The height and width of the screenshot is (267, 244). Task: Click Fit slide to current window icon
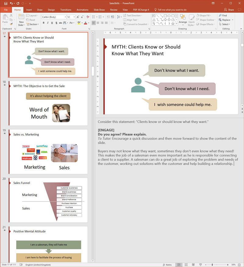pyautogui.click(x=239, y=265)
